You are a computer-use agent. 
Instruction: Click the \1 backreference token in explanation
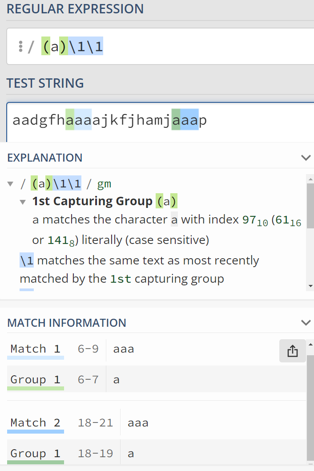(27, 260)
